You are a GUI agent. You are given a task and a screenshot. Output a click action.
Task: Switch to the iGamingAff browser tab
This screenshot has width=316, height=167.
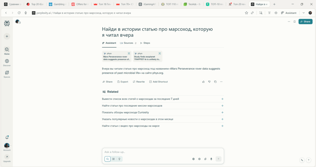pos(148,4)
